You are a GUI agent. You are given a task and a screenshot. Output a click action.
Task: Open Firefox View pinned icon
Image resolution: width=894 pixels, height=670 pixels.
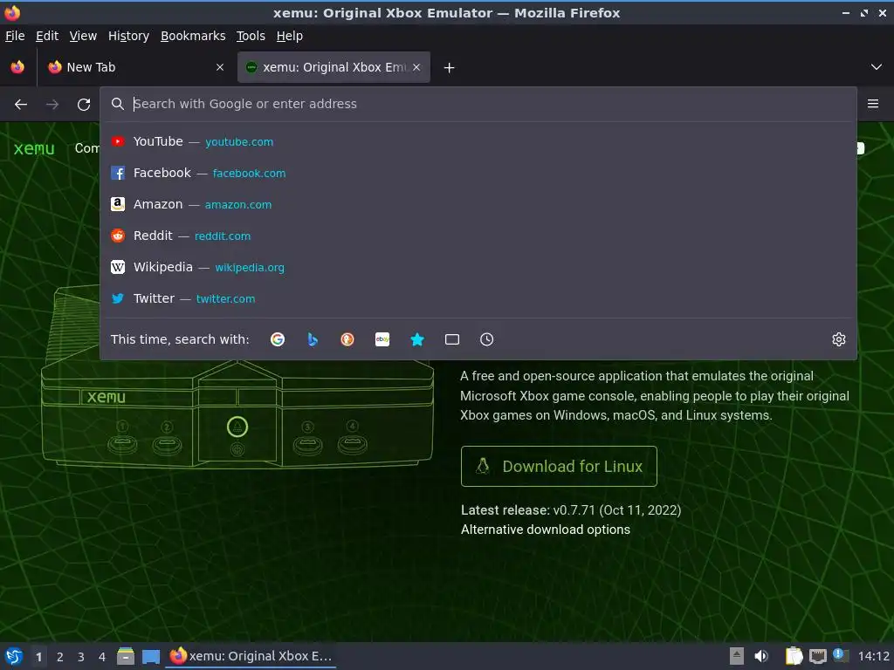tap(17, 67)
